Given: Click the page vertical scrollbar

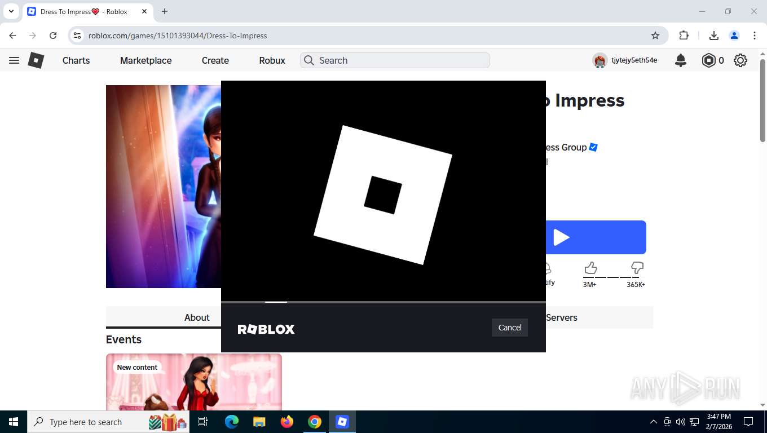Looking at the screenshot, I should [762, 101].
